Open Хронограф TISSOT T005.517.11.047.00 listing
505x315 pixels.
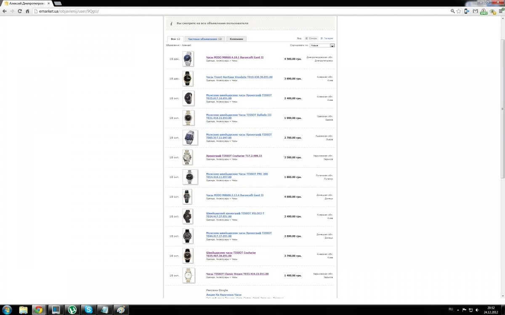coord(239,136)
